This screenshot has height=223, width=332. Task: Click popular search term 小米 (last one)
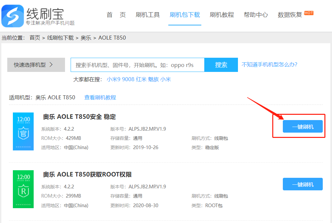click(166, 80)
